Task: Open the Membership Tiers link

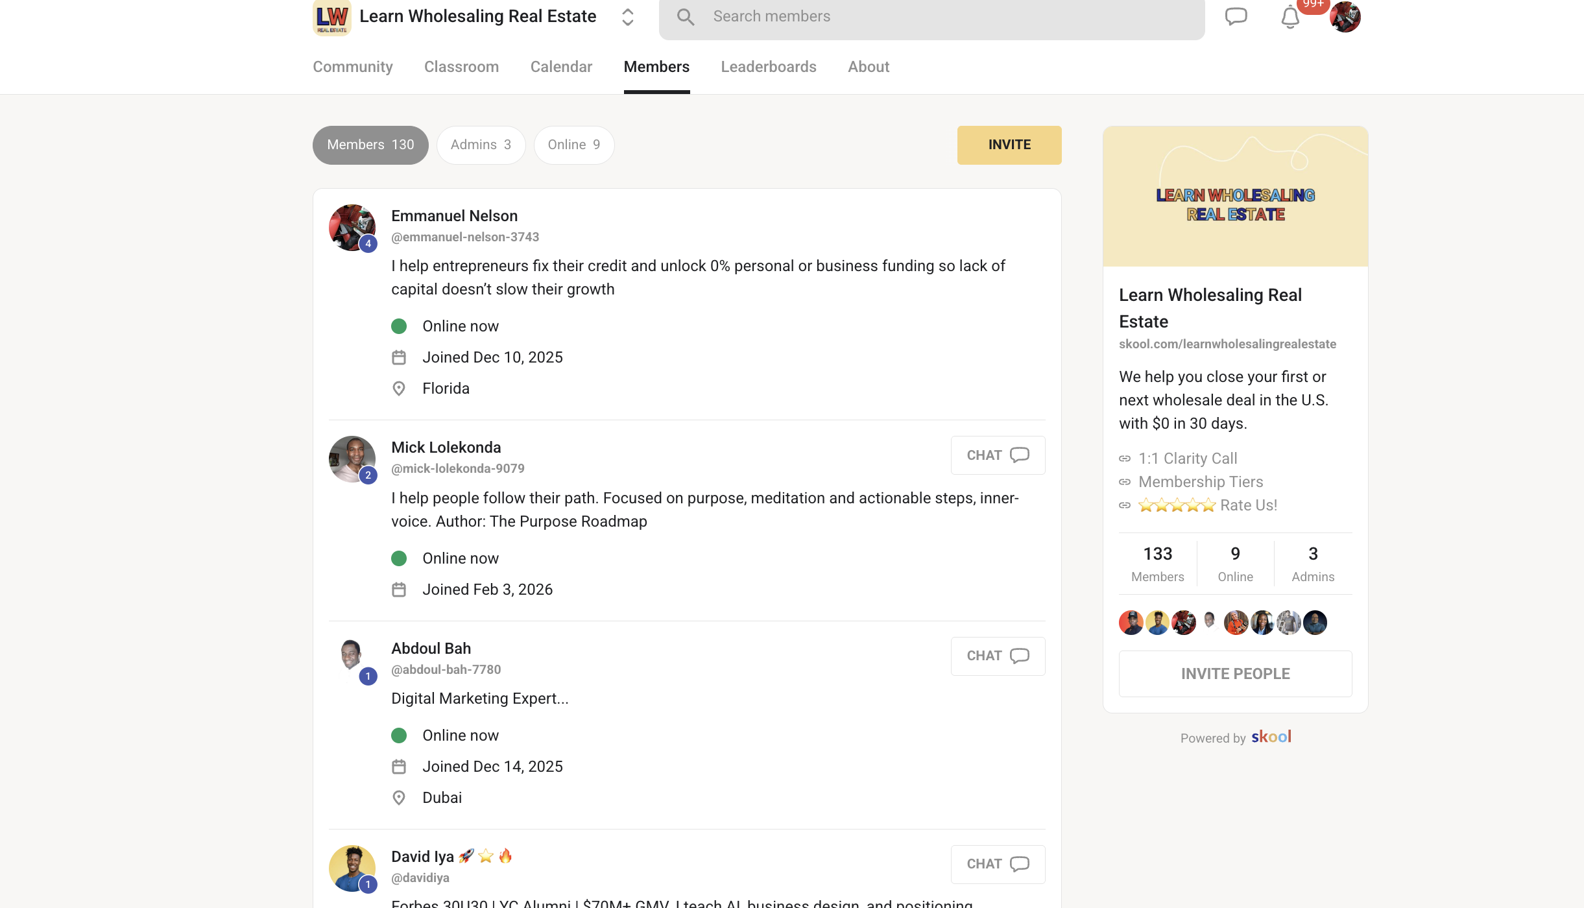Action: pos(1200,482)
